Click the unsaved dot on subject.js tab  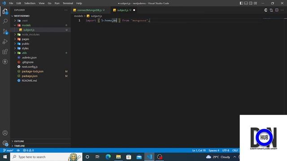[x=134, y=10]
